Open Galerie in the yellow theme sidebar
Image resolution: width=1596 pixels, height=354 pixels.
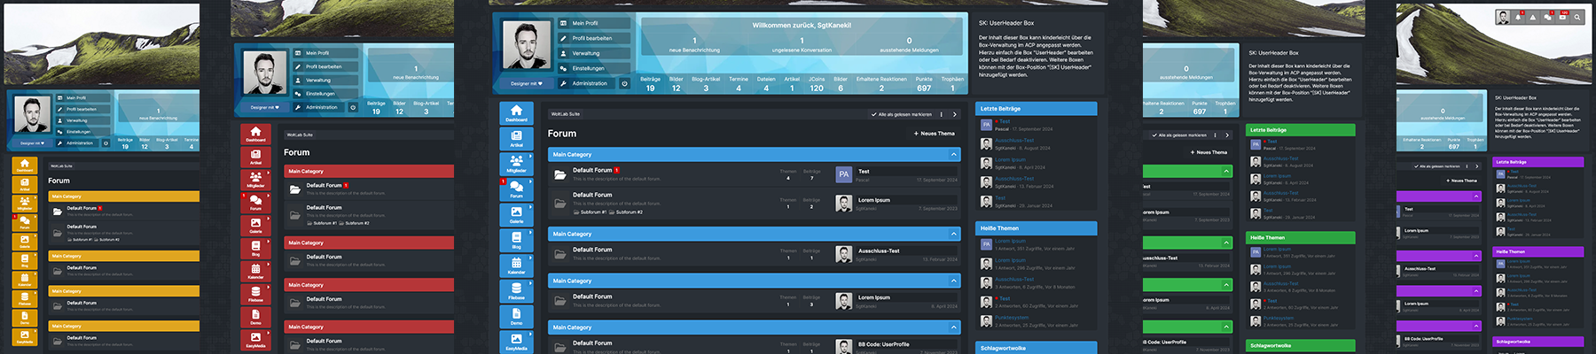(x=25, y=242)
